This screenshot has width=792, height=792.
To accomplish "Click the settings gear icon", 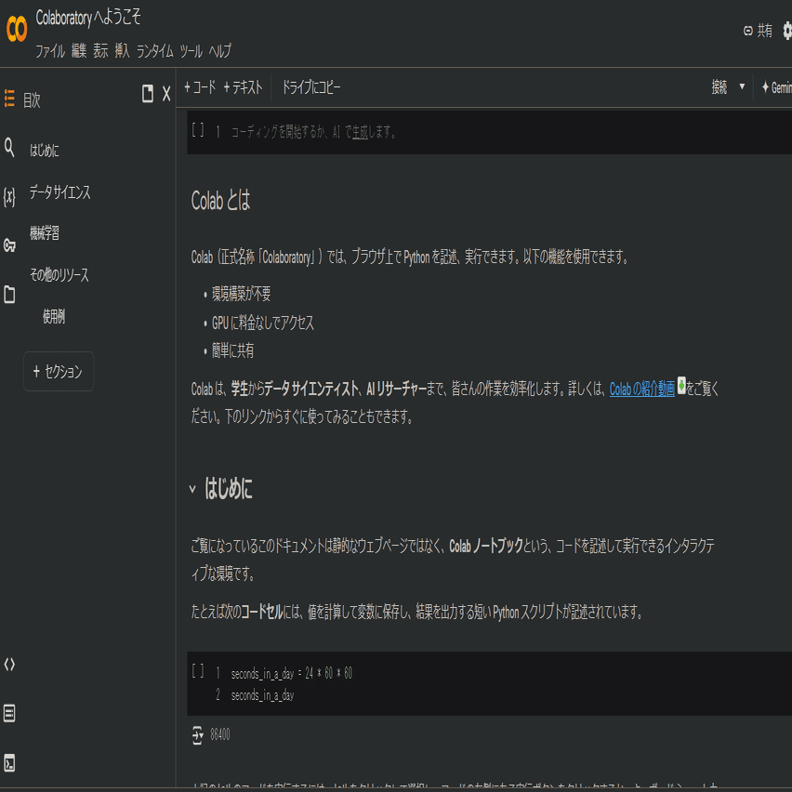I will [x=787, y=31].
